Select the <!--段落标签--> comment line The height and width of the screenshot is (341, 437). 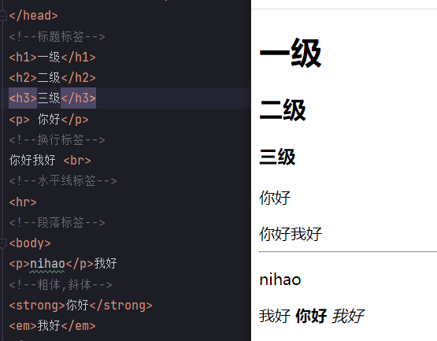57,223
